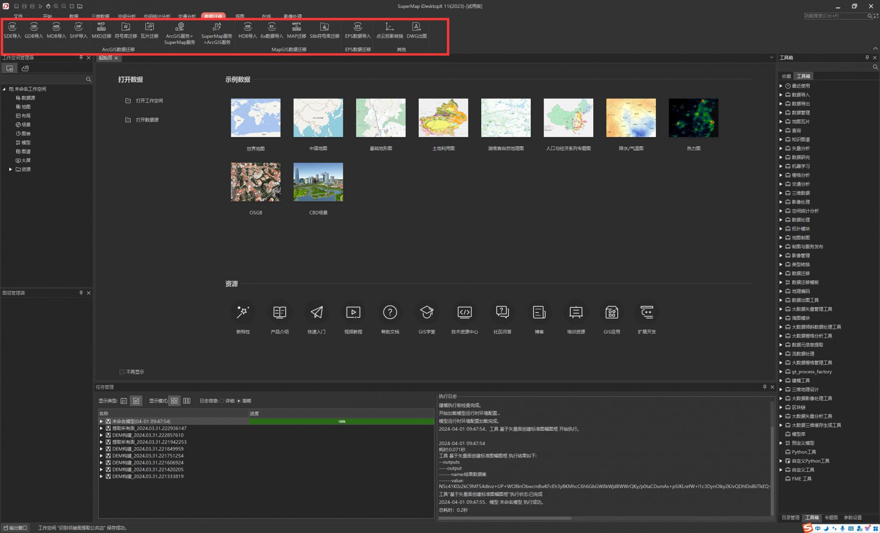Viewport: 880px width, 533px height.
Task: Open the 文件 menu
Action: [18, 16]
